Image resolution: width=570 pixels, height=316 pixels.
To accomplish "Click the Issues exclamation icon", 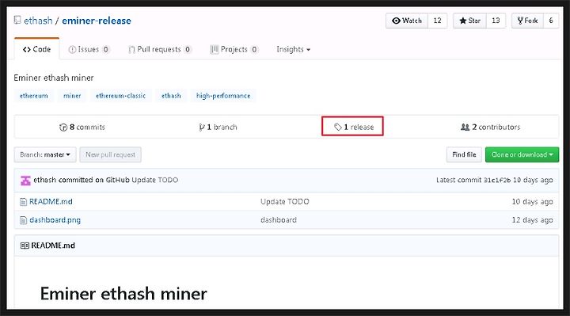I will click(x=72, y=49).
